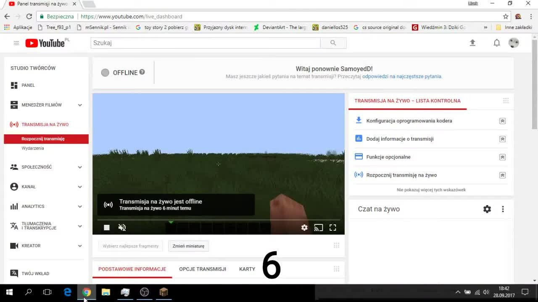Click the cast to TV icon

tap(319, 227)
